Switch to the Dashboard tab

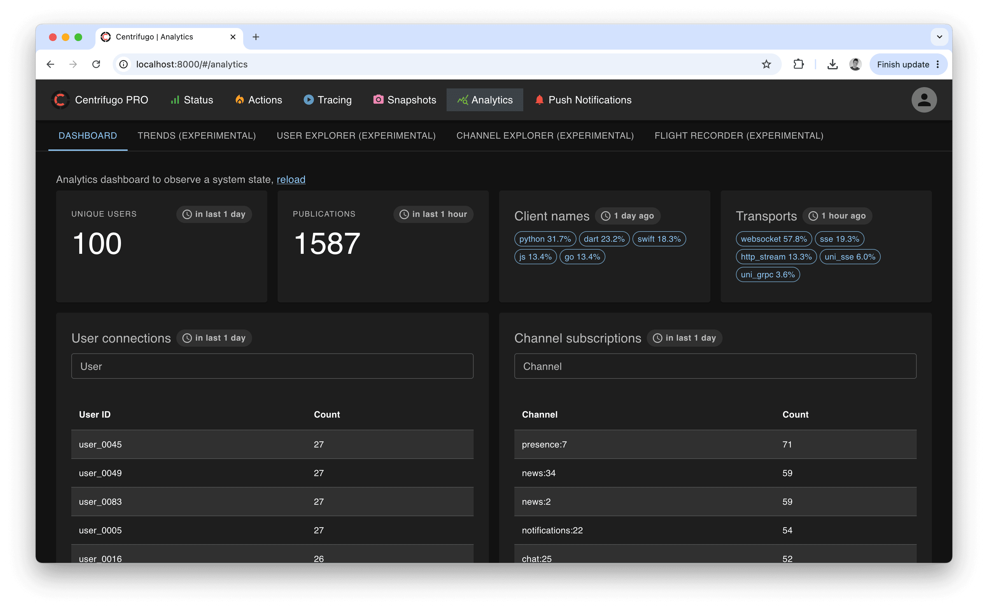pos(88,135)
